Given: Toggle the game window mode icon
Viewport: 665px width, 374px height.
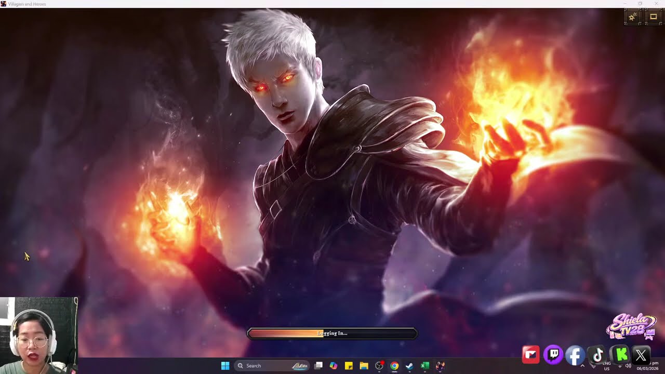Looking at the screenshot, I should point(654,17).
